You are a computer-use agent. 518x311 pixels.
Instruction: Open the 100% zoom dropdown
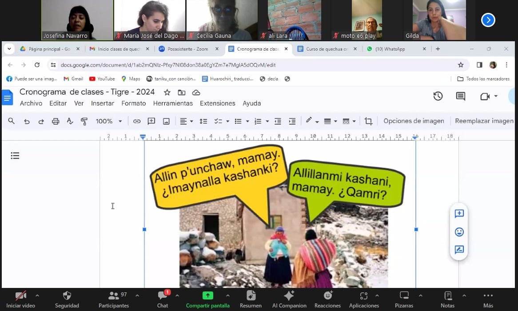(109, 121)
